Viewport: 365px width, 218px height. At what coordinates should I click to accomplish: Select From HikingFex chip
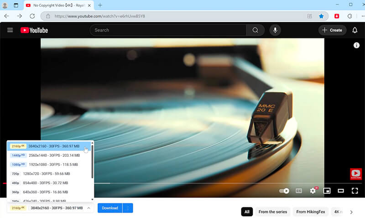point(311,212)
